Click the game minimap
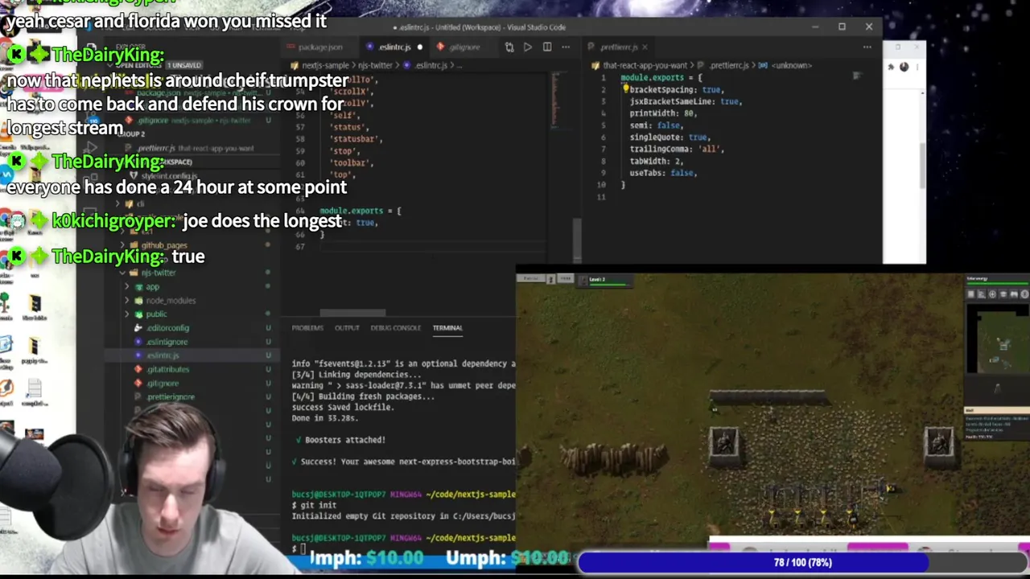1030x579 pixels. coord(997,338)
